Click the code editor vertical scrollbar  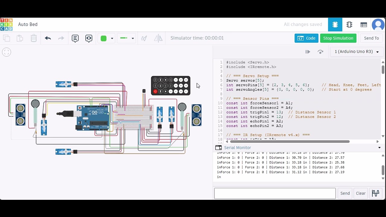(383, 69)
